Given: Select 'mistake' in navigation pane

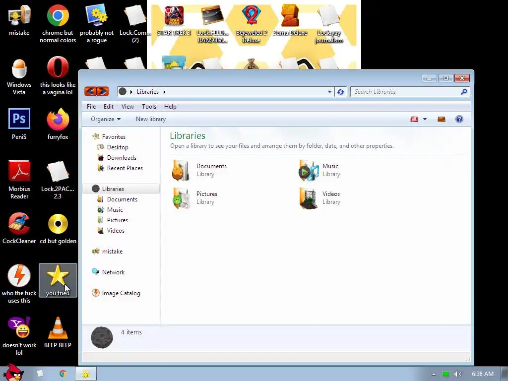Looking at the screenshot, I should (107, 252).
